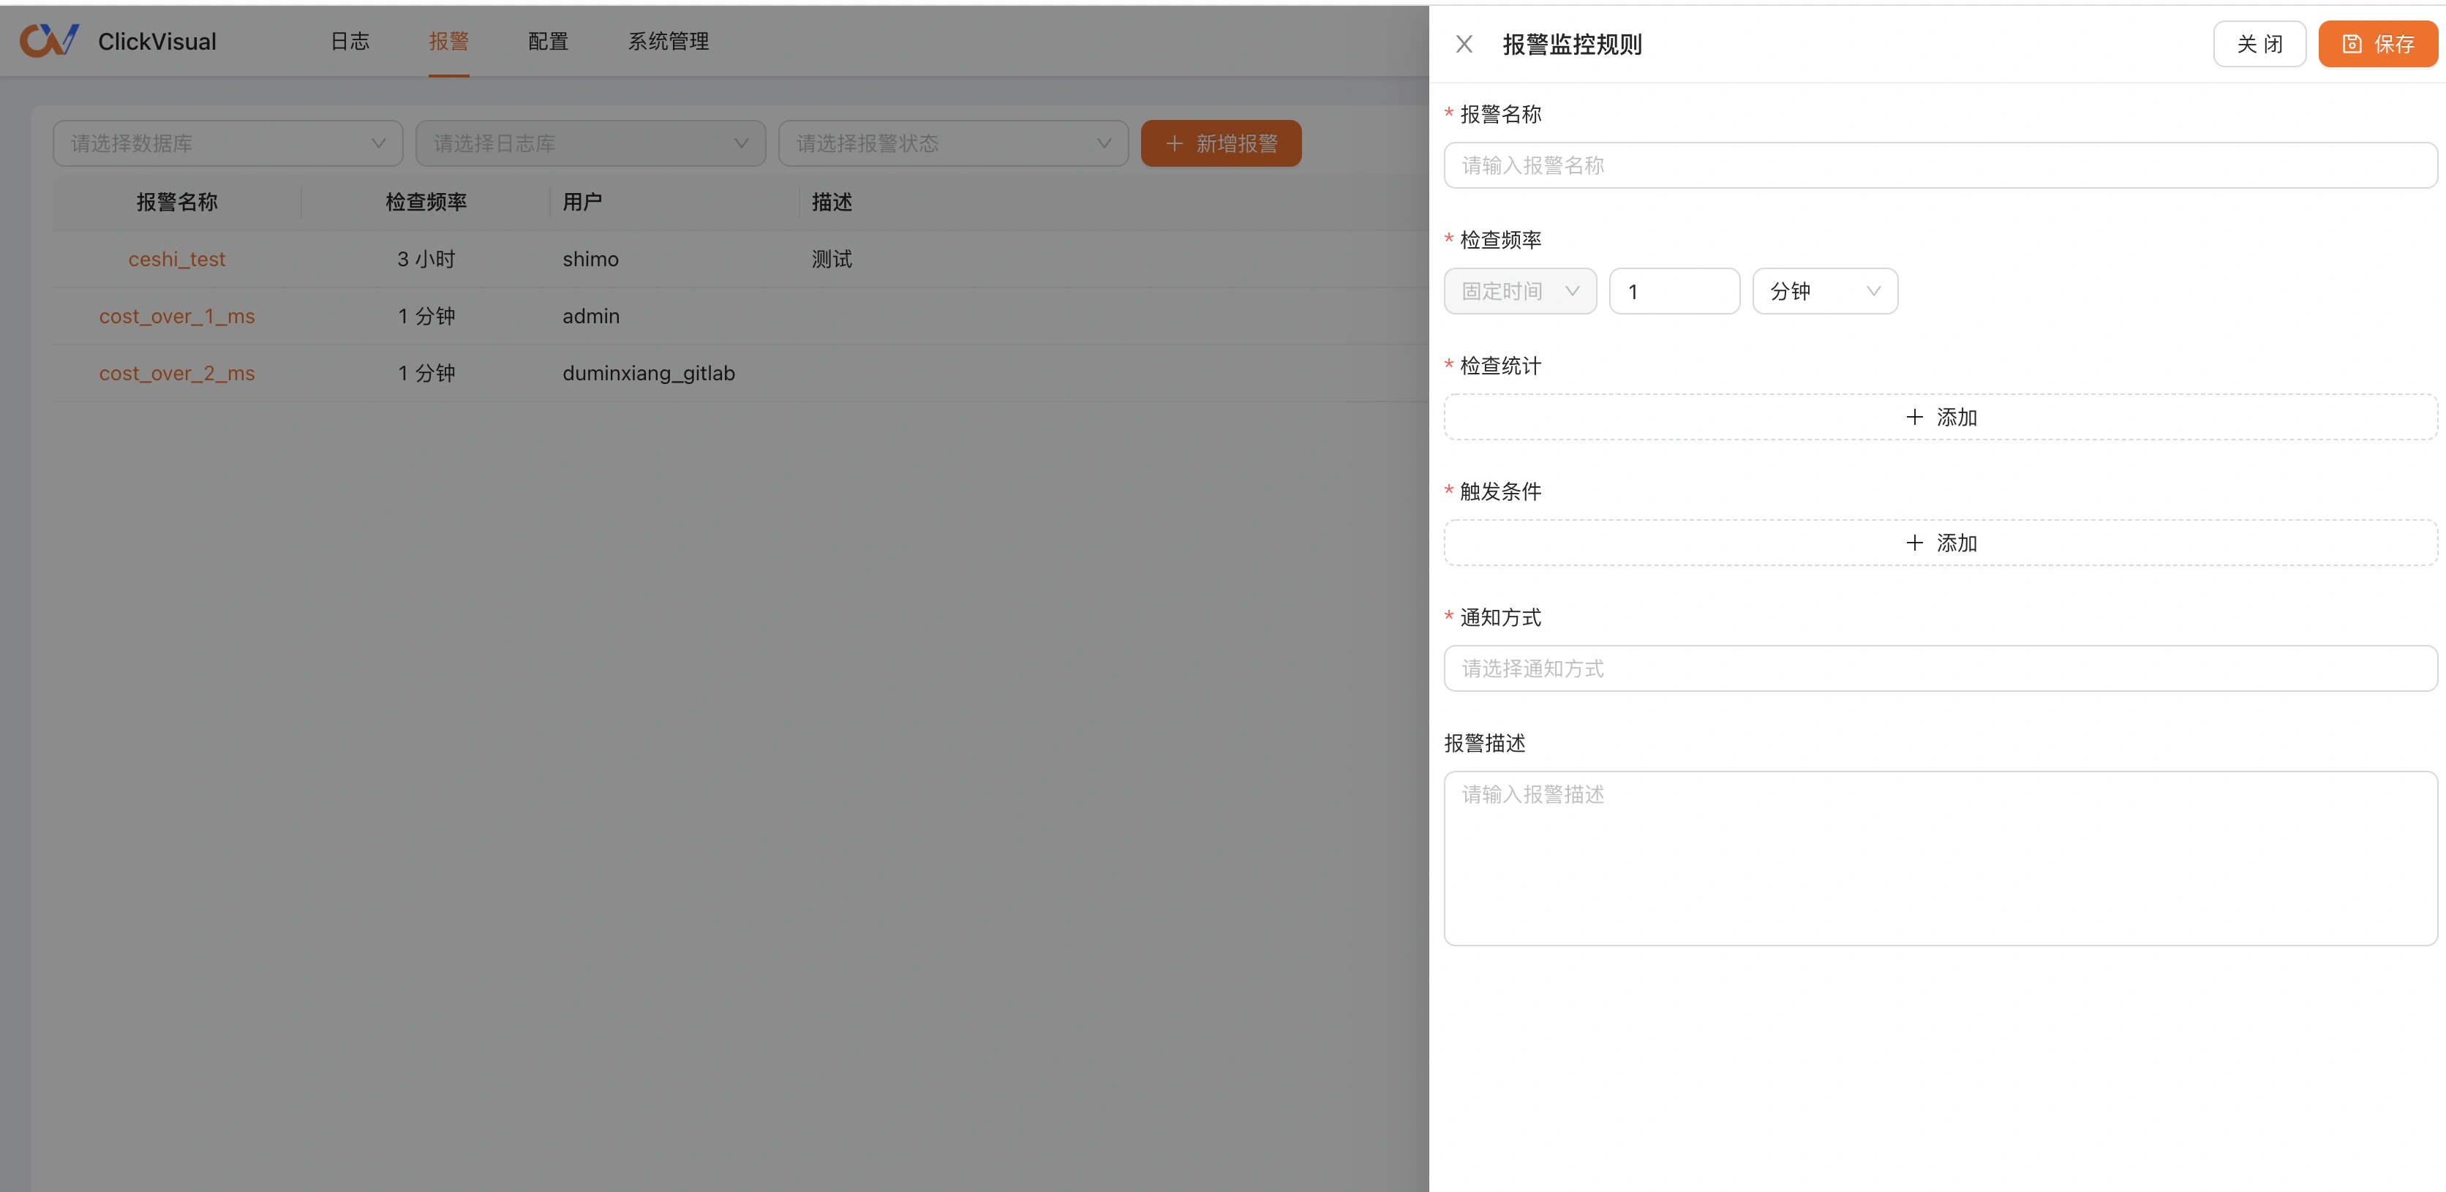Click plus icon under 触发条件

click(1914, 543)
